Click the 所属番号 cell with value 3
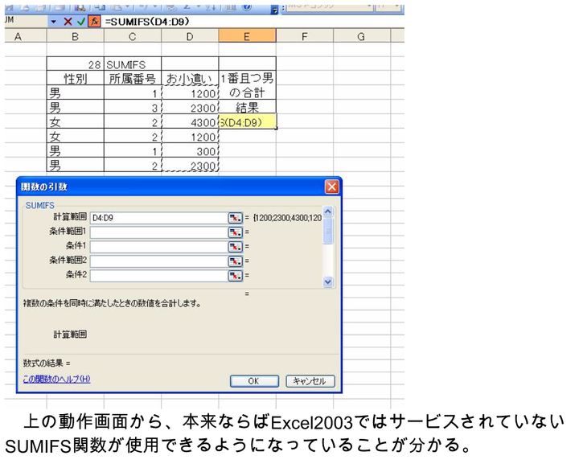Viewport: 579px width, 468px height. 133,108
